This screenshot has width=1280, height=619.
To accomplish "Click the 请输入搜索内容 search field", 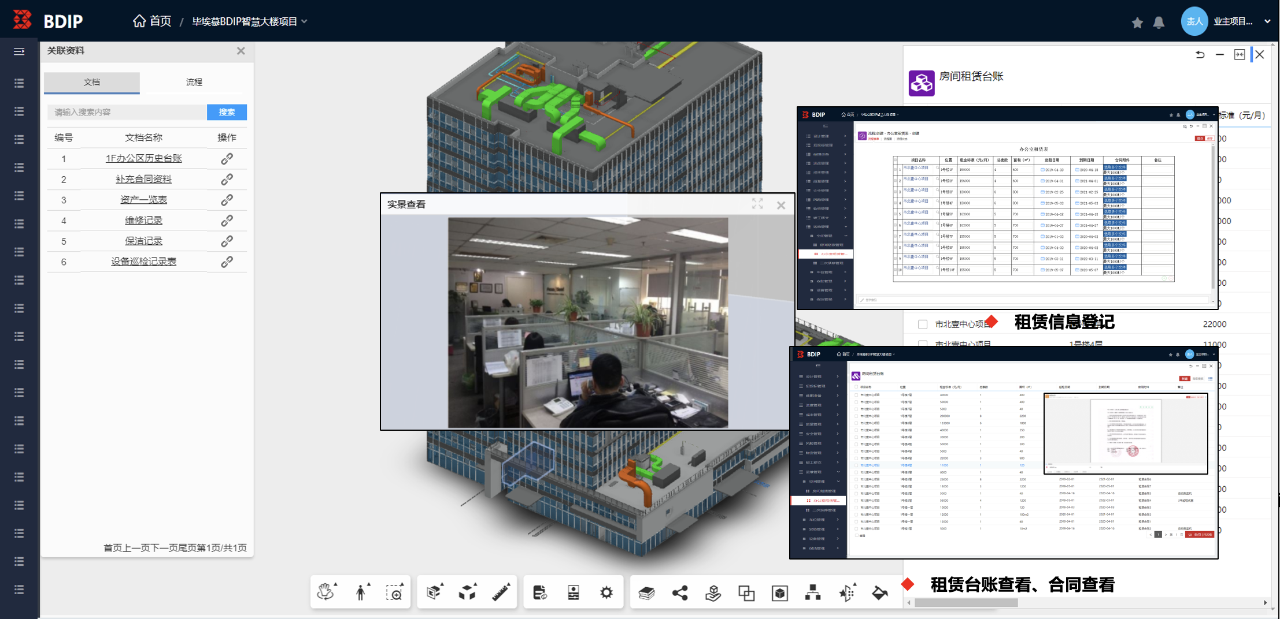I will [127, 112].
